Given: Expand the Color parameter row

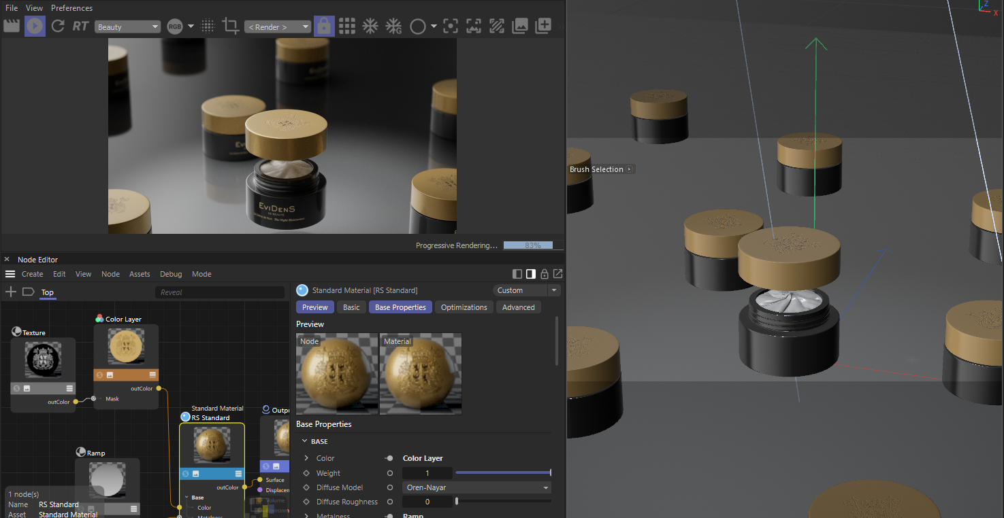Looking at the screenshot, I should point(306,458).
